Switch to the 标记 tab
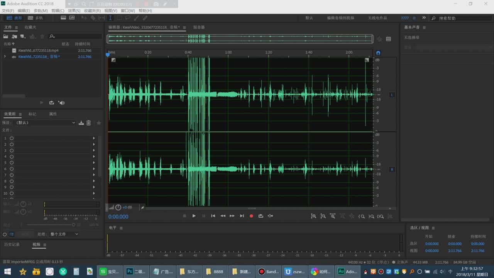The height and width of the screenshot is (278, 494). (x=32, y=114)
